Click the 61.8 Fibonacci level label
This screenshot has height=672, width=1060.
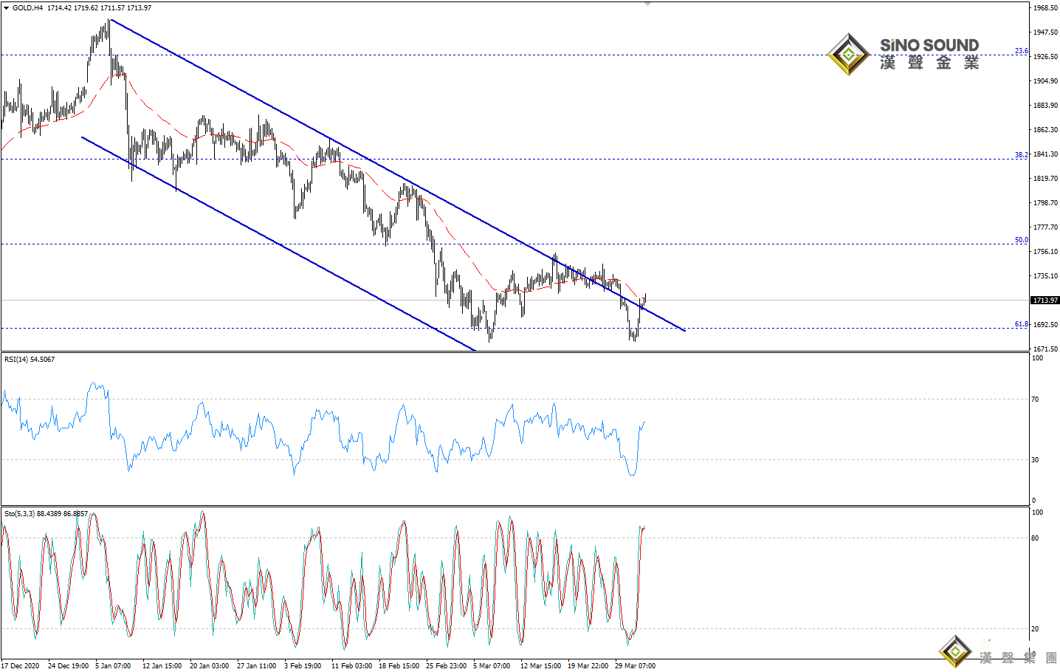click(1021, 324)
